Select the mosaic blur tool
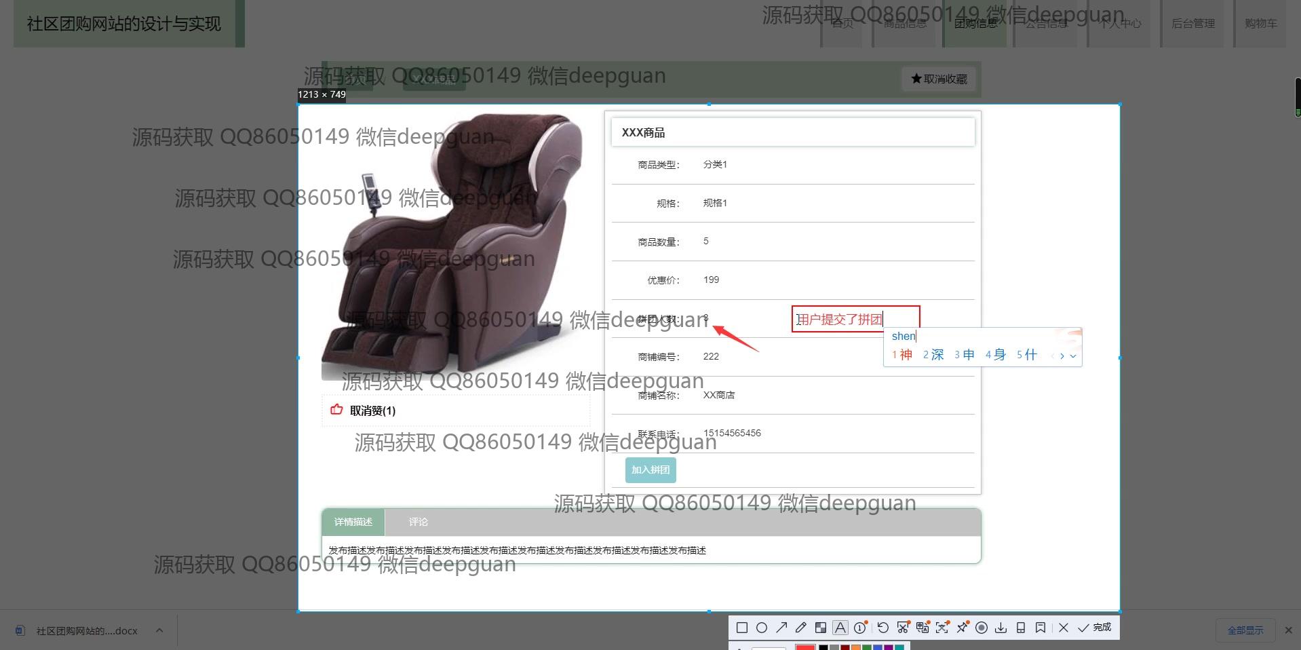The width and height of the screenshot is (1301, 650). click(x=821, y=628)
